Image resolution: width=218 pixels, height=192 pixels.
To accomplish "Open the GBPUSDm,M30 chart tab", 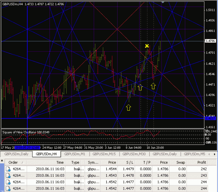I will click(134, 154).
